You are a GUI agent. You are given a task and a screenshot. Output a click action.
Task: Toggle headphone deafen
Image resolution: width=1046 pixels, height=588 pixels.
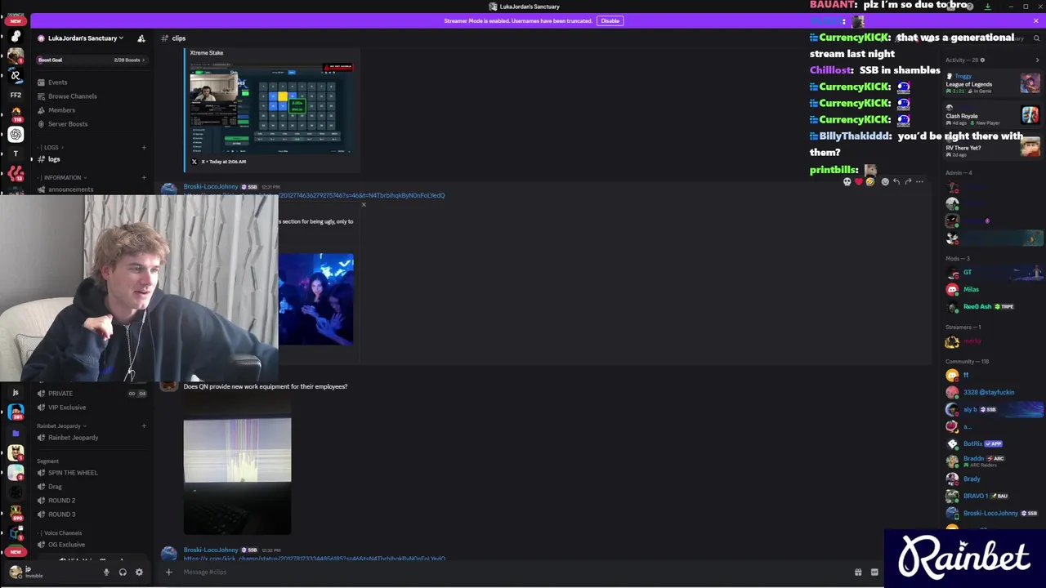(123, 572)
